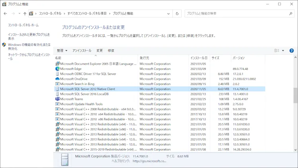
Task: Open インストールされた更新プログラムを表示 link
Action: pyautogui.click(x=29, y=37)
